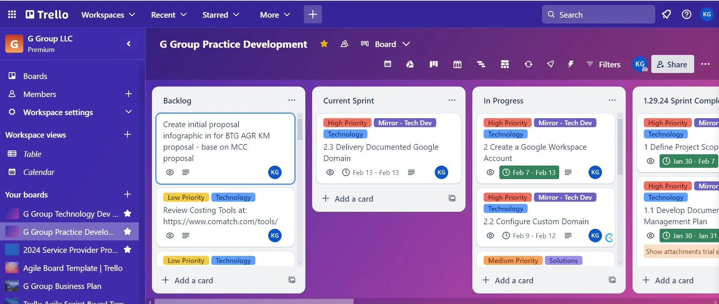
Task: Click the KG board member avatar
Action: click(x=640, y=64)
